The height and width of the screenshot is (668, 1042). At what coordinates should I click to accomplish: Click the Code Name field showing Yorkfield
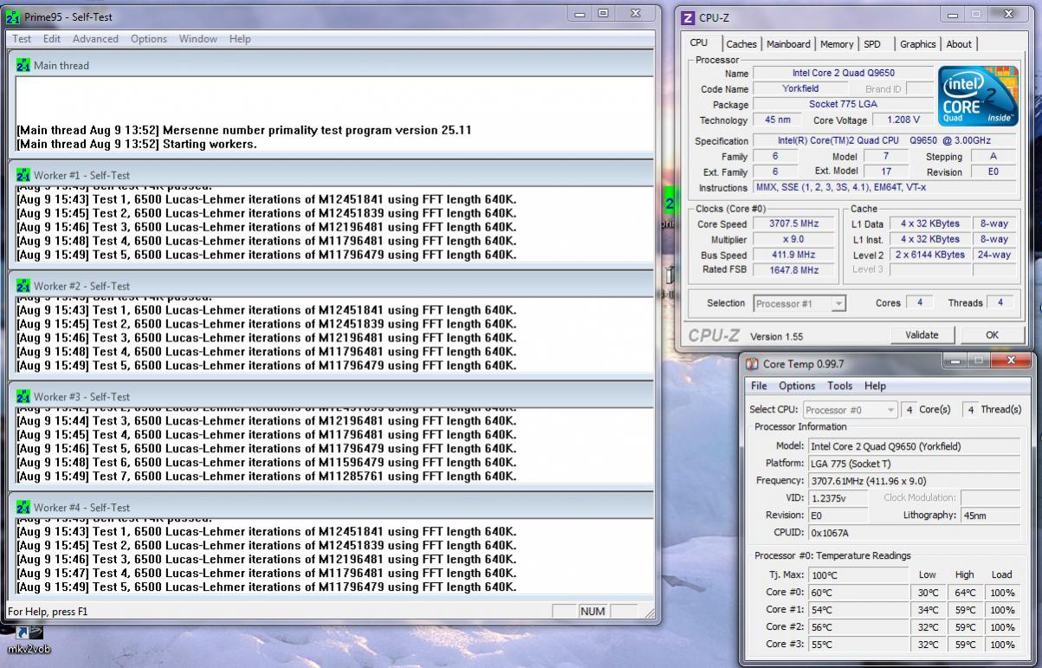click(x=800, y=88)
